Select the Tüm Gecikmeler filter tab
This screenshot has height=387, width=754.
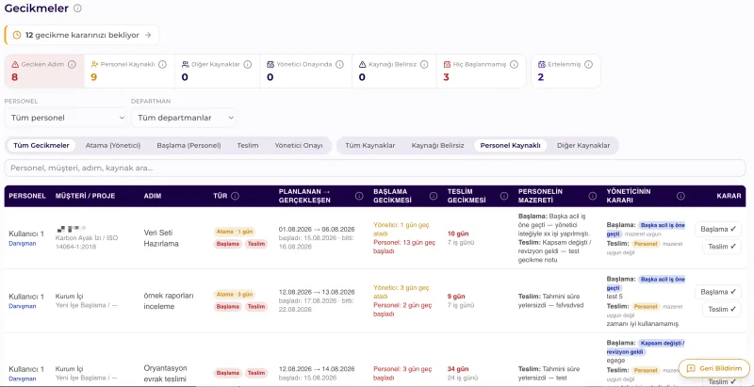41,146
